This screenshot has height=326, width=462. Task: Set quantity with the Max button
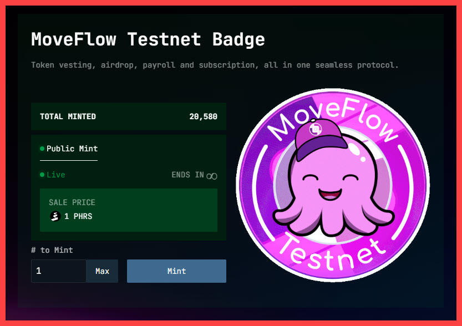tap(102, 271)
